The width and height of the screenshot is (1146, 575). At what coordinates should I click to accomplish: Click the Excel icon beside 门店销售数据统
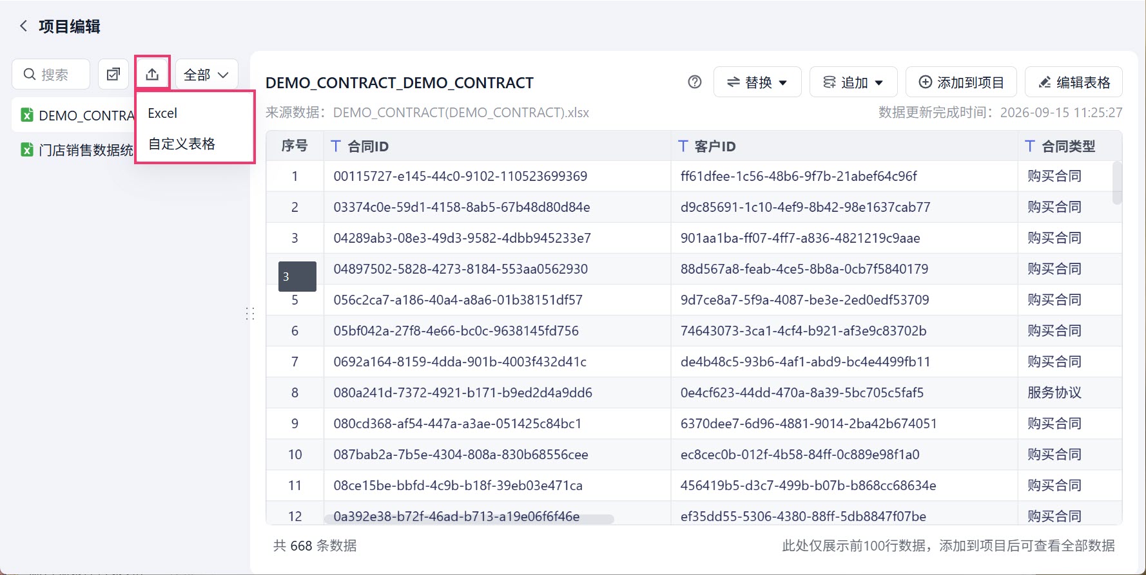tap(27, 149)
